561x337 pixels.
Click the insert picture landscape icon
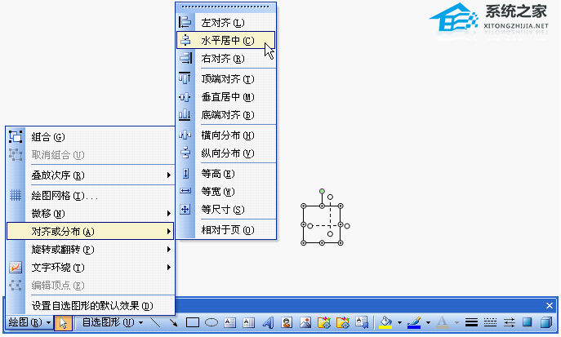[305, 322]
